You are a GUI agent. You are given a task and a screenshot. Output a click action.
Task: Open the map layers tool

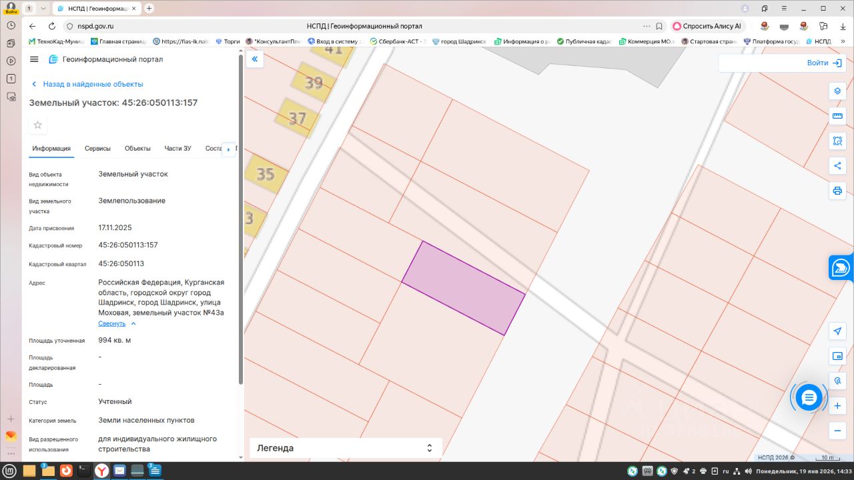point(837,91)
